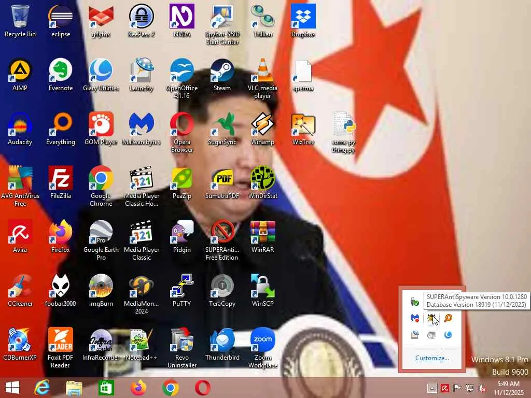Select the g4yfox desktop shortcut
Image resolution: width=531 pixels, height=398 pixels.
101,20
